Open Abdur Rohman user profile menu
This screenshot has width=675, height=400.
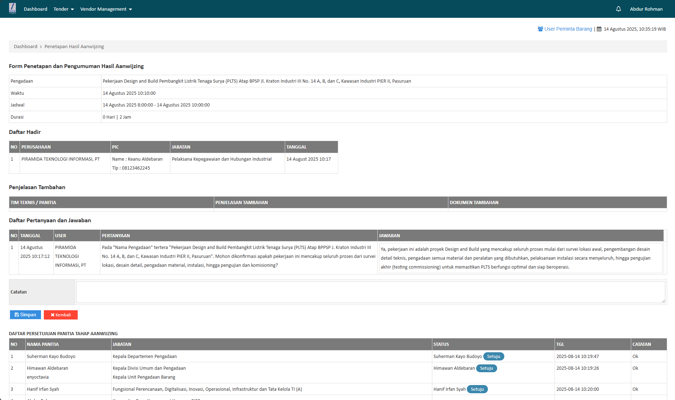pos(646,9)
